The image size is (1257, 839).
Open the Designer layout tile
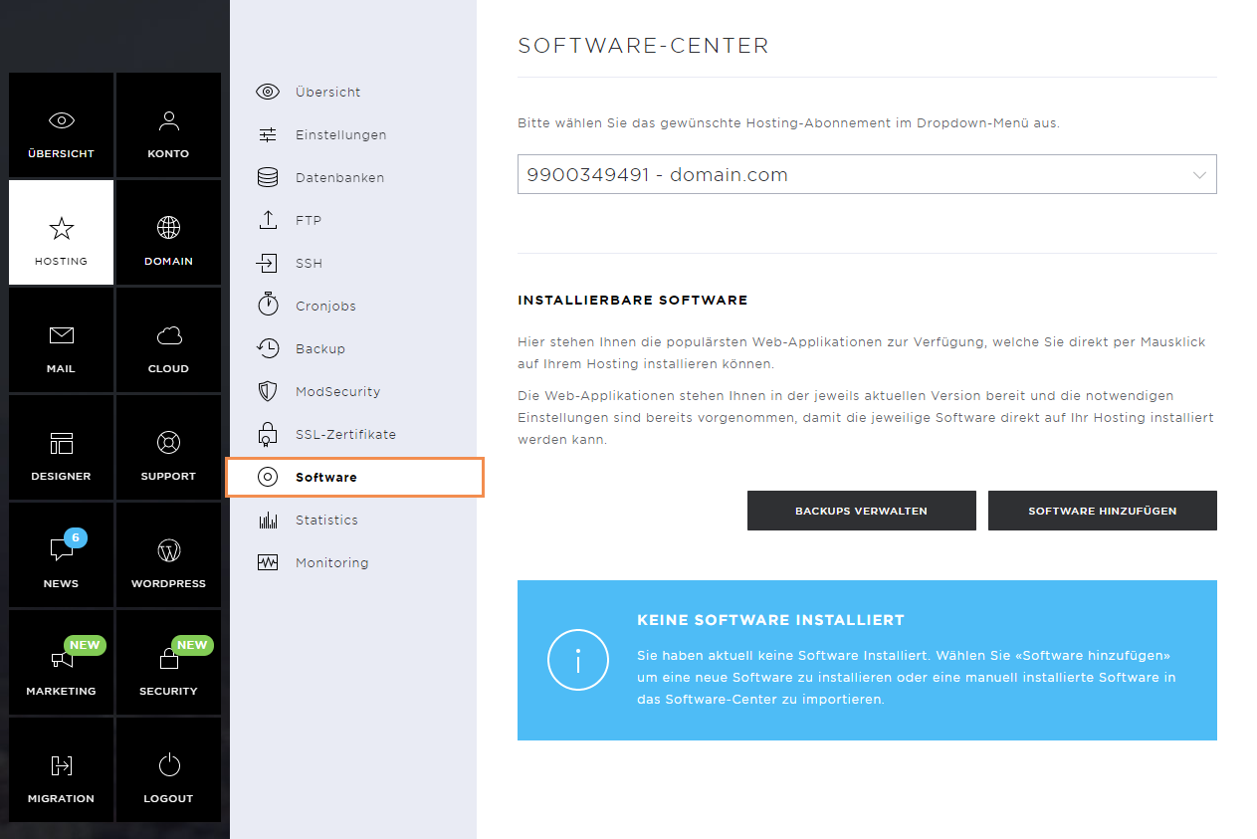61,447
